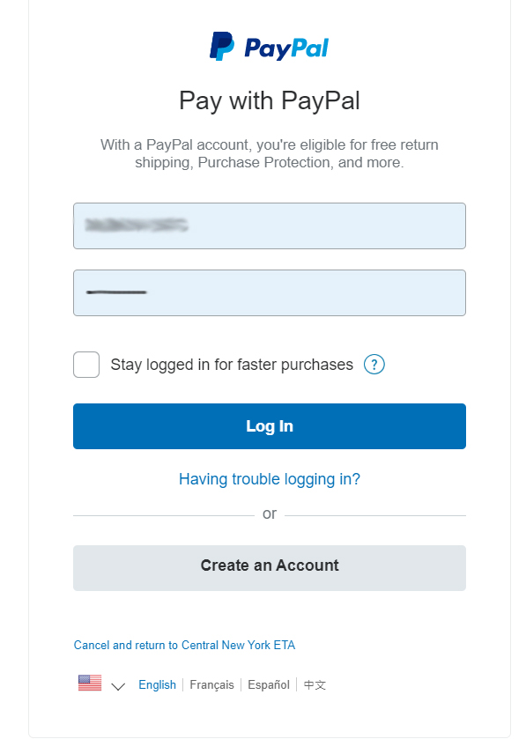The width and height of the screenshot is (526, 739).
Task: Enable the stay logged in checkbox
Action: [86, 365]
